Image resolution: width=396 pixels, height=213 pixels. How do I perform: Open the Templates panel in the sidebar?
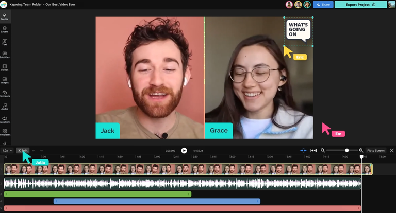5,132
